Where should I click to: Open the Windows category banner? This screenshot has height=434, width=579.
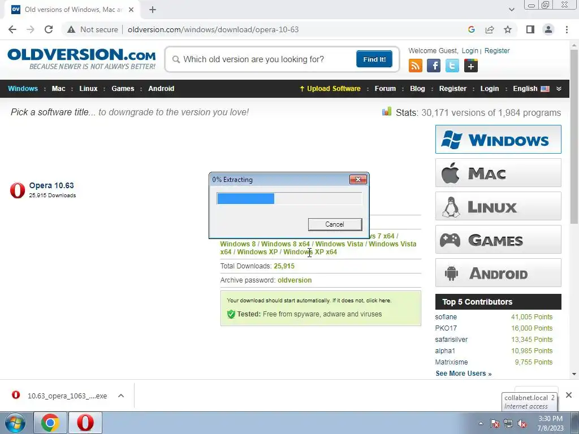pyautogui.click(x=498, y=140)
